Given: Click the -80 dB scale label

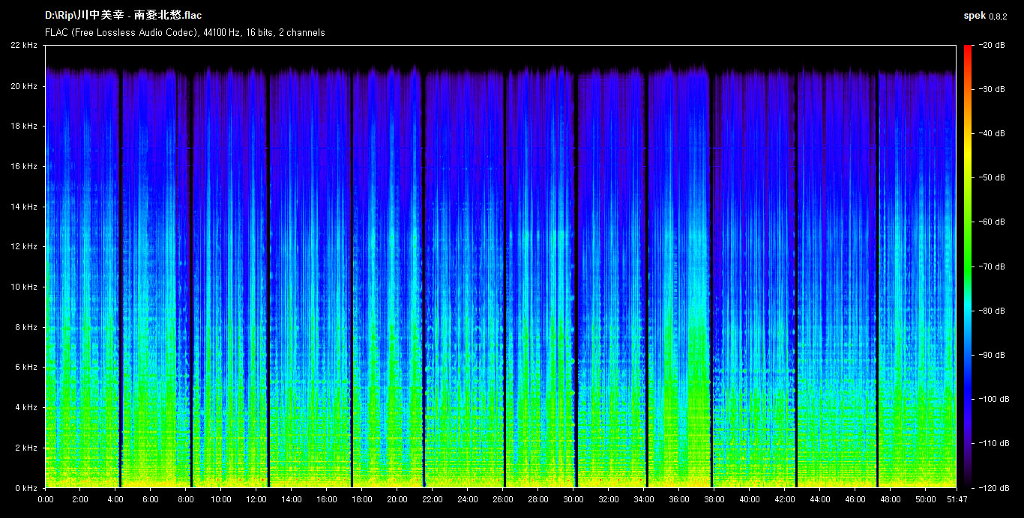Looking at the screenshot, I should 992,311.
